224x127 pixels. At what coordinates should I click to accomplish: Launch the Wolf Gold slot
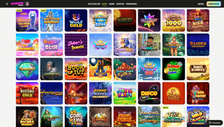coord(76,20)
